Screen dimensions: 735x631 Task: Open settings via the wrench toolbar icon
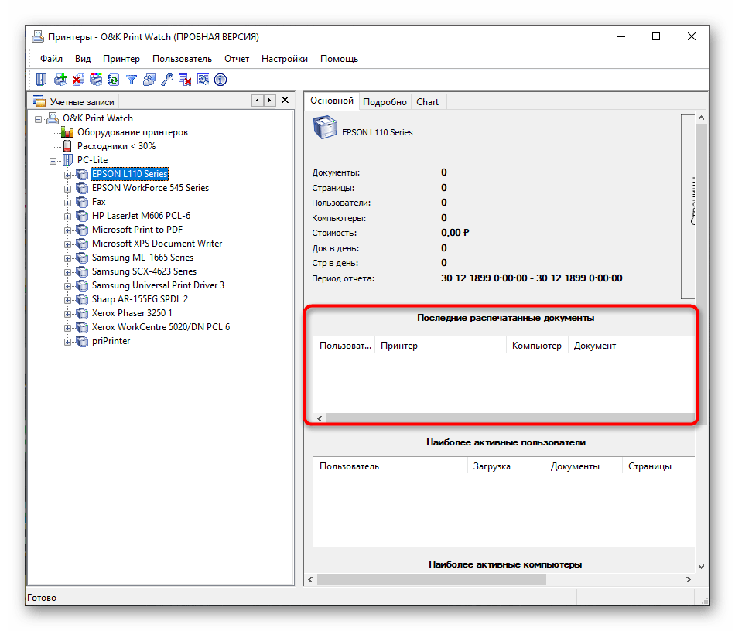203,80
